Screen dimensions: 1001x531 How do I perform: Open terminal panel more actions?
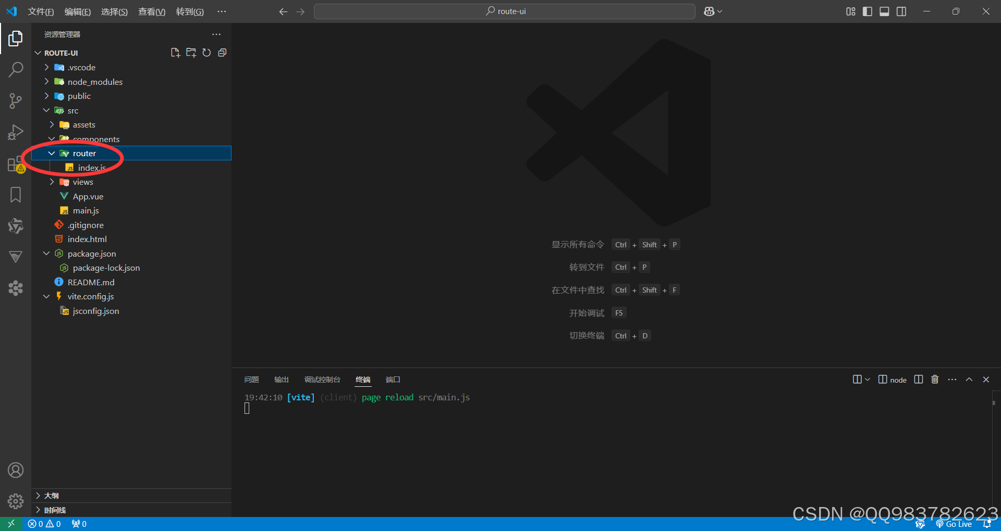click(x=952, y=380)
